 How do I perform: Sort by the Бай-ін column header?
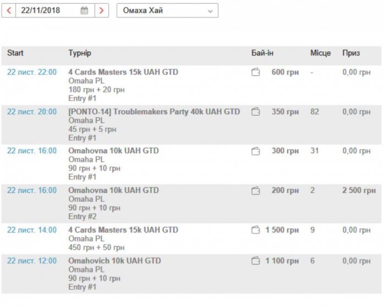point(262,53)
